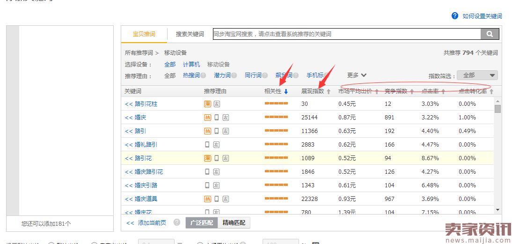The image size is (512, 244).
Task: Click the search magnifier button
Action: click(490, 34)
